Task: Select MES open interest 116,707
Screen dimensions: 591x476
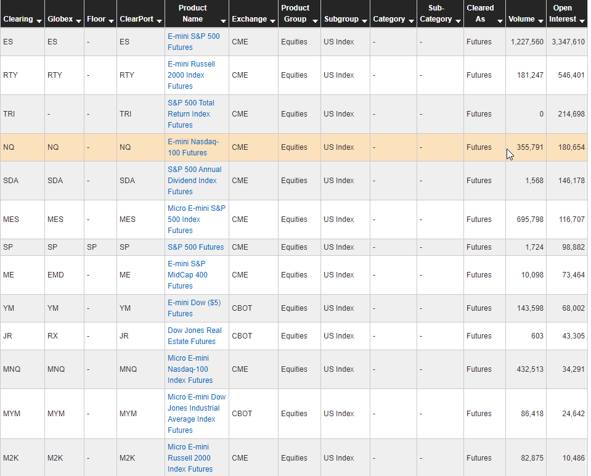Action: click(572, 219)
